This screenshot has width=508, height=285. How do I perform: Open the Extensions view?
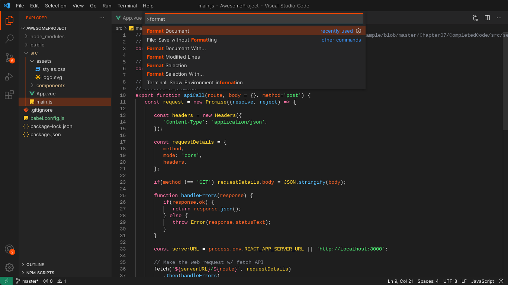click(x=9, y=95)
